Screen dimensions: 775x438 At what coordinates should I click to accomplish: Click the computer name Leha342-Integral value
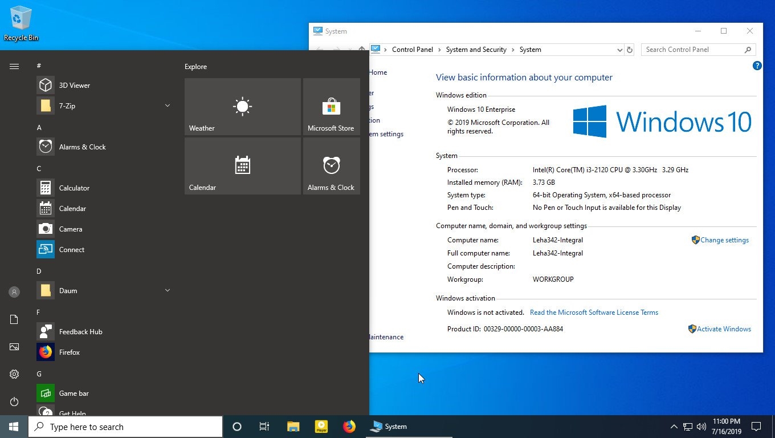[x=558, y=240]
